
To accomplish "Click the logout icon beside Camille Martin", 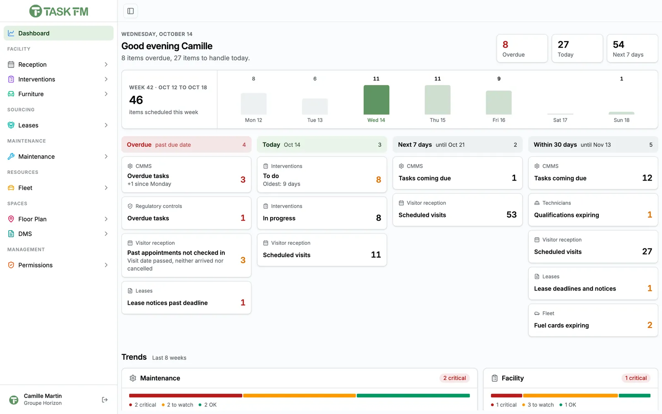I will click(105, 400).
